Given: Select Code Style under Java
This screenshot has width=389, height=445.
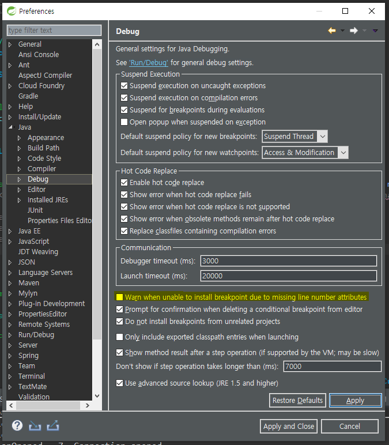Looking at the screenshot, I should click(44, 159).
